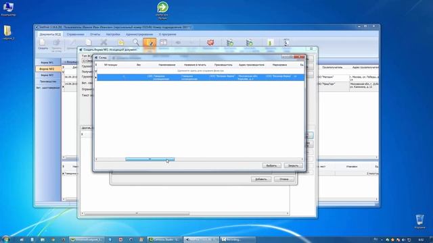
Task: Click the Наименование column header
Action: [167, 65]
